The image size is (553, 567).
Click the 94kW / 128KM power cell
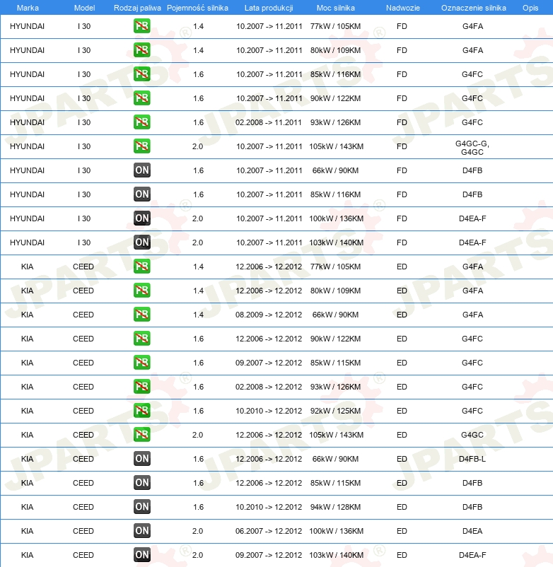click(x=335, y=507)
